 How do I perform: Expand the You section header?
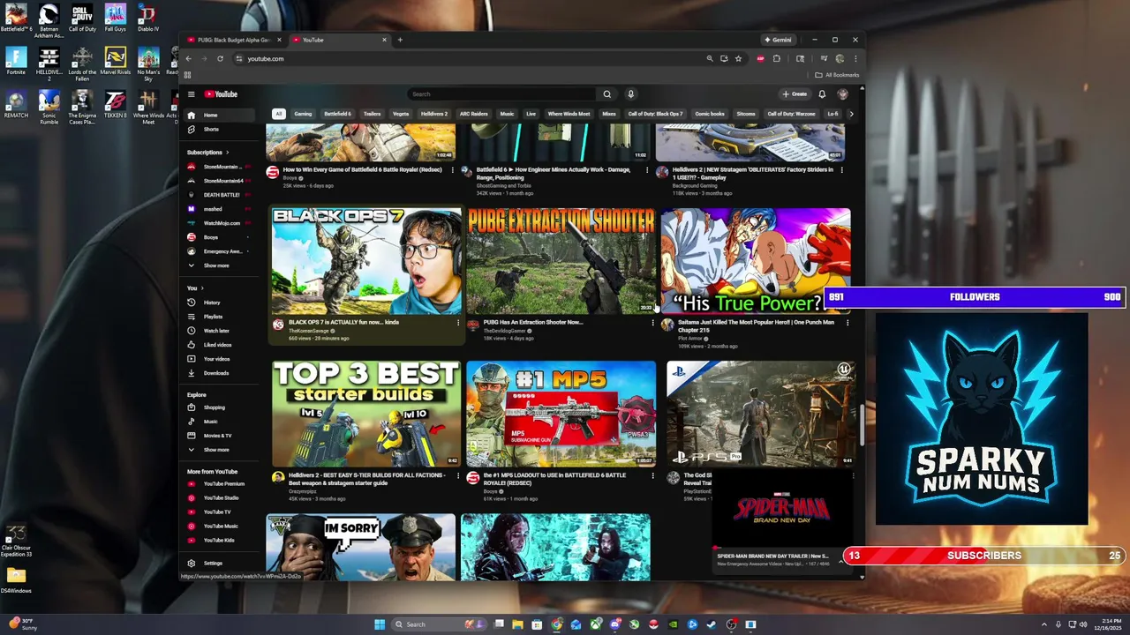tap(195, 288)
